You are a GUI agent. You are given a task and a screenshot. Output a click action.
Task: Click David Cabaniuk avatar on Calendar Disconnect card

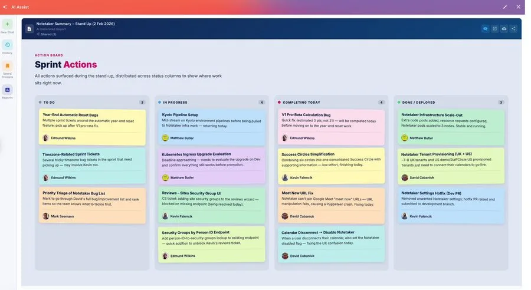pos(285,255)
